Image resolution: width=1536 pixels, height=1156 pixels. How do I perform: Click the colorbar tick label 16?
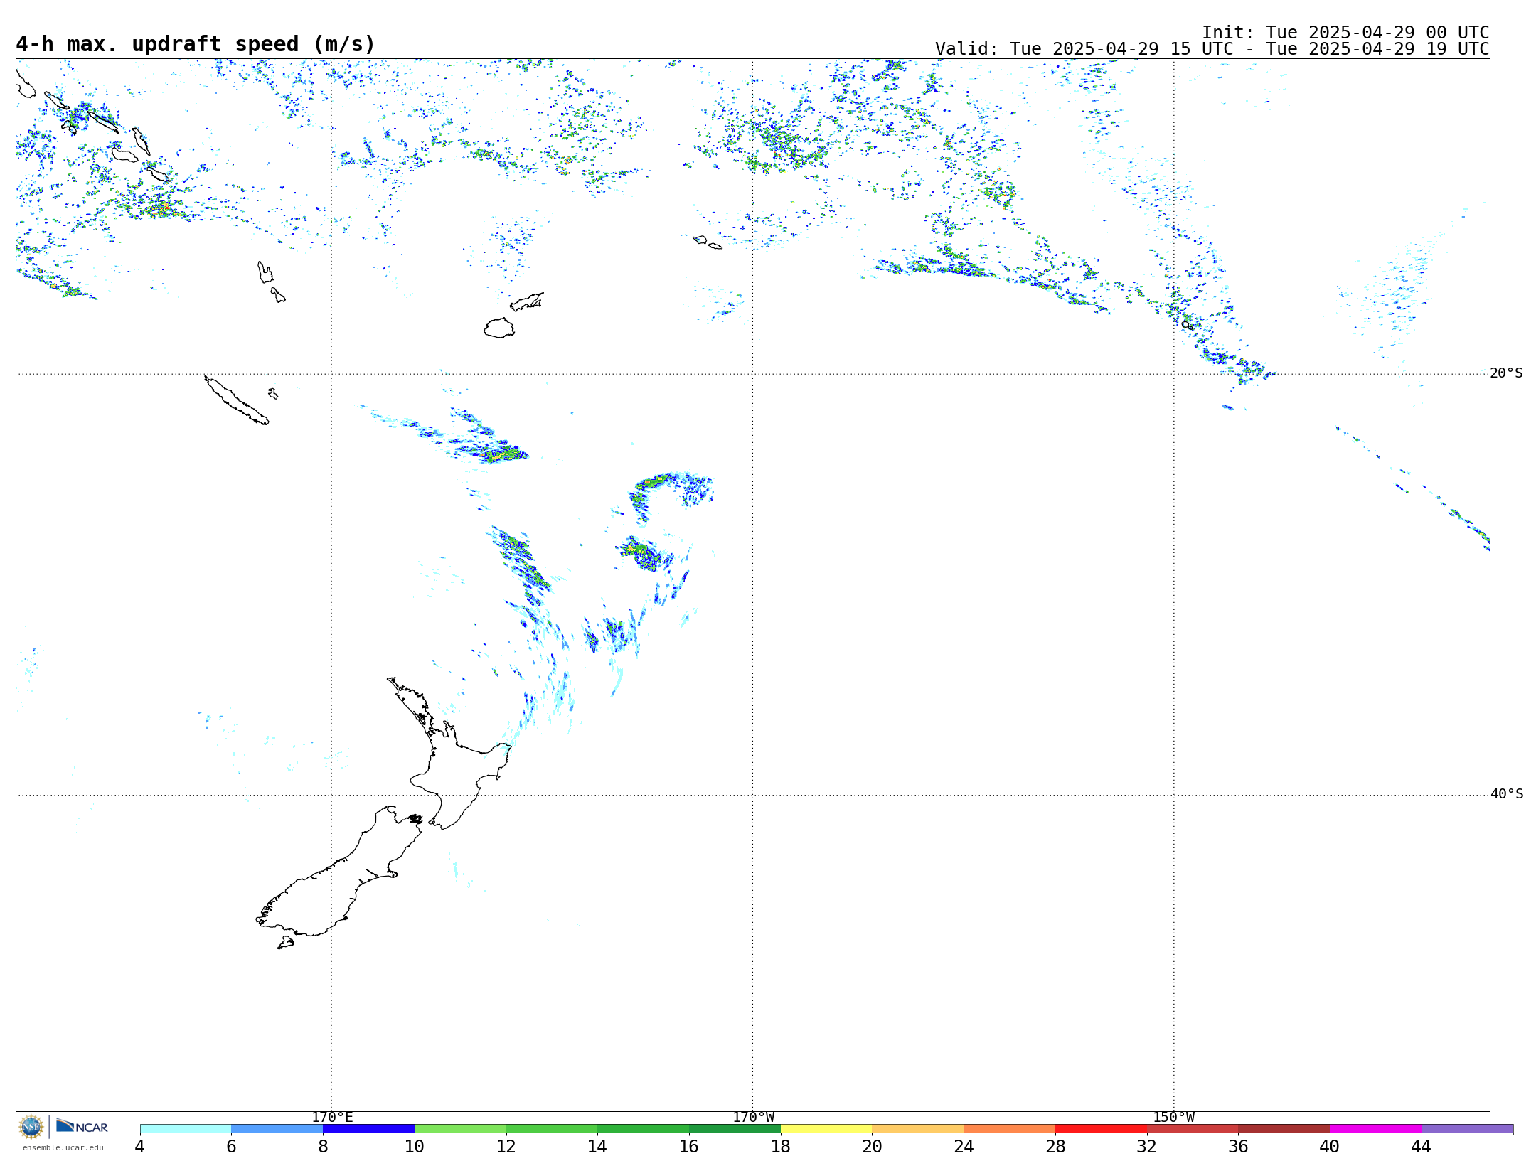coord(689,1147)
